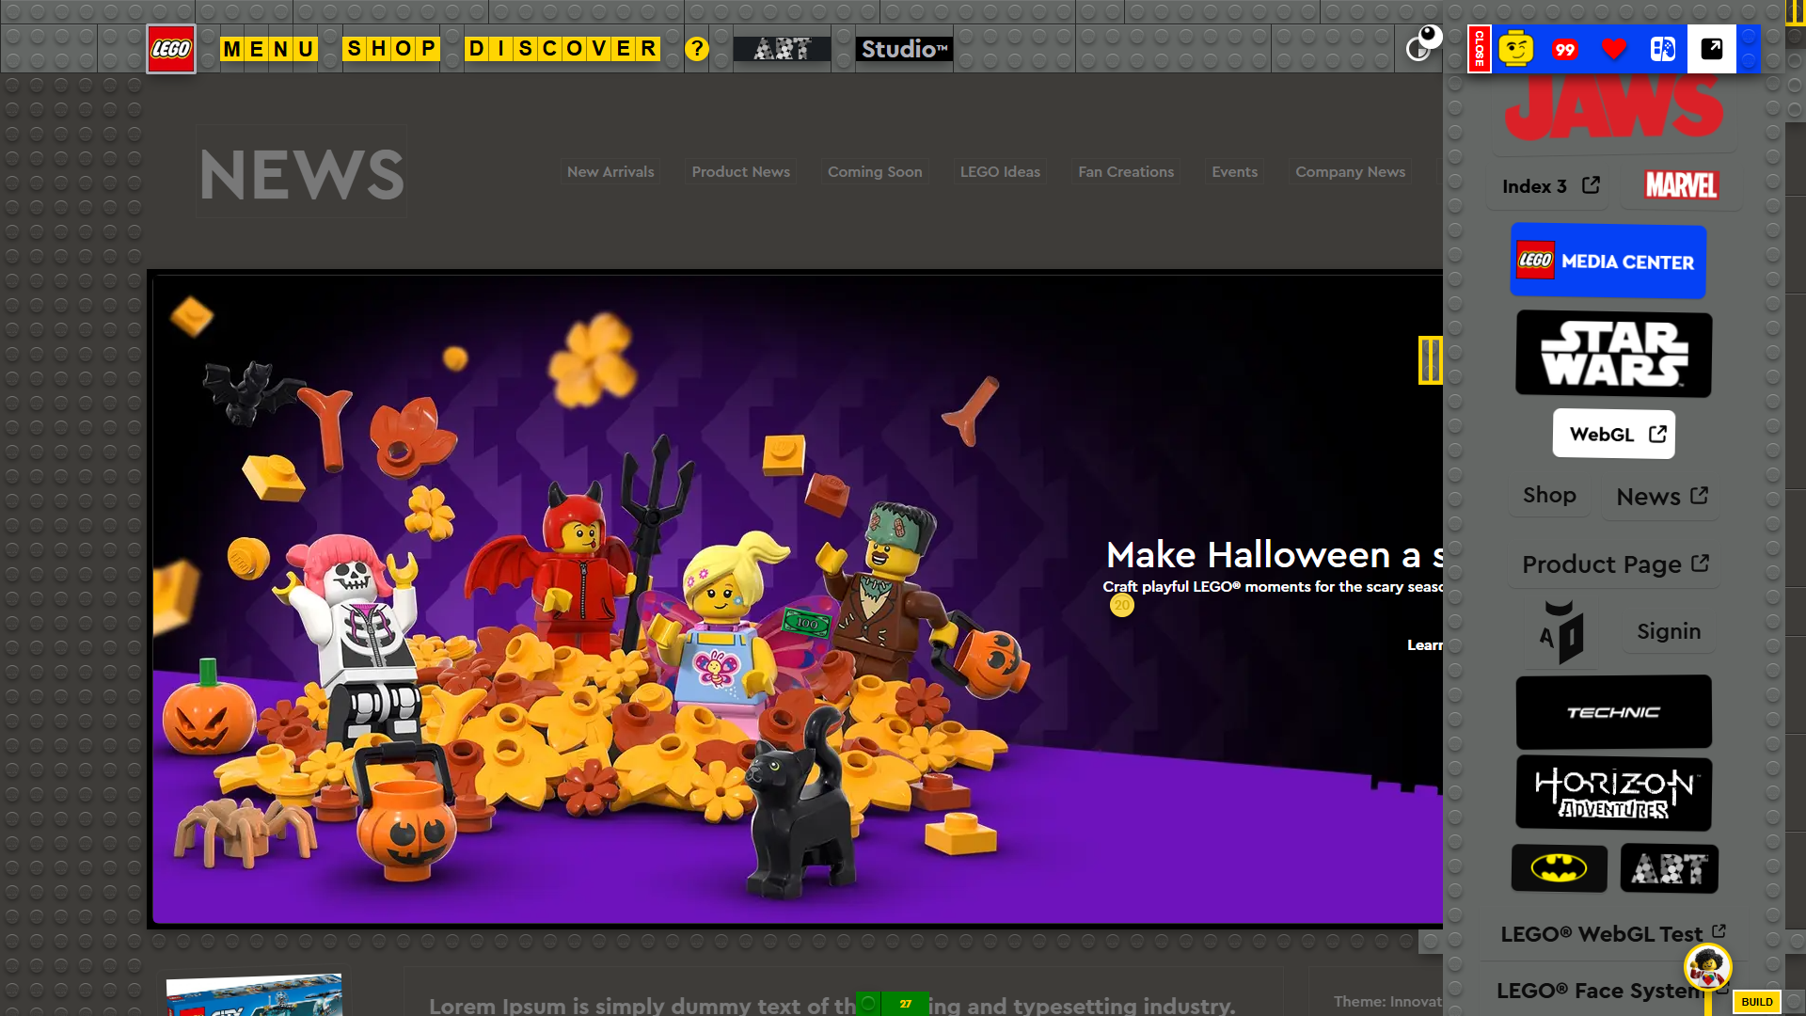Select the Coming Soon tab
This screenshot has height=1016, width=1806.
[x=875, y=172]
